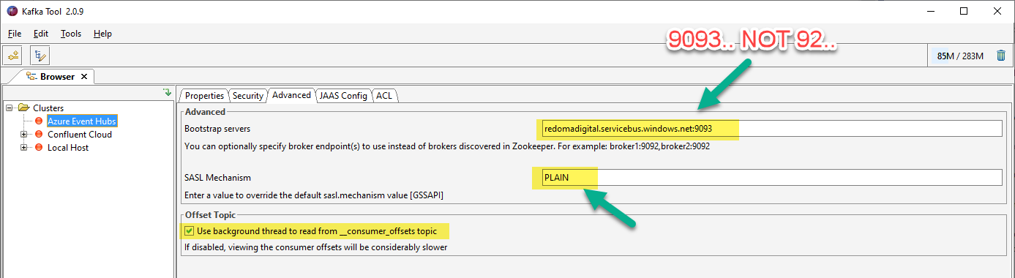The image size is (1015, 278).
Task: Click the memory usage 85M / 283M bar
Action: click(x=960, y=56)
